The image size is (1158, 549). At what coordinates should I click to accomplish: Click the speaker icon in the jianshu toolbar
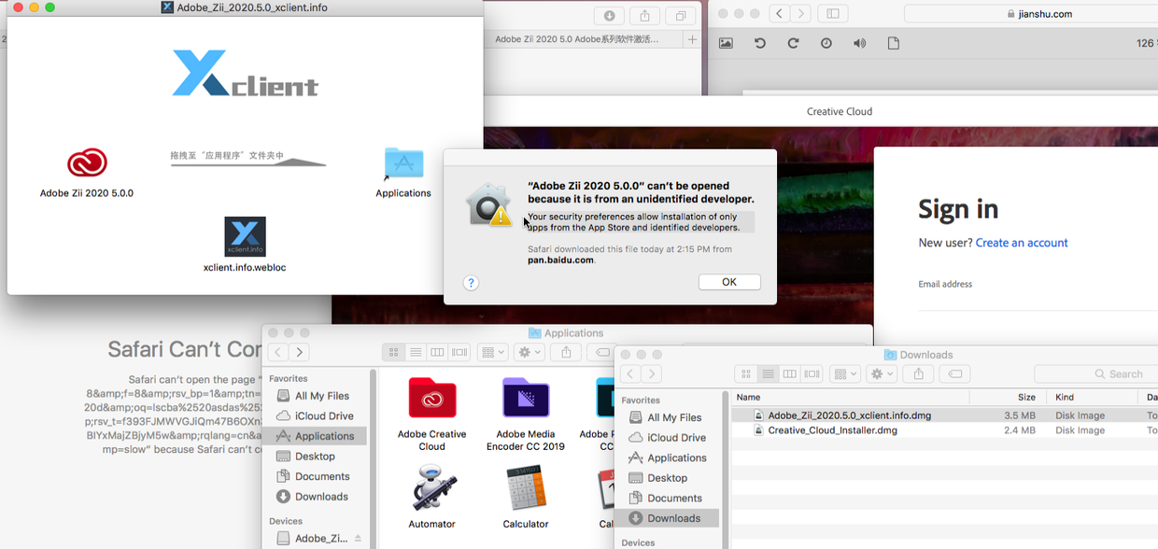pyautogui.click(x=859, y=44)
